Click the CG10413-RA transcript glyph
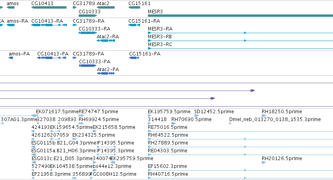 click(x=49, y=25)
